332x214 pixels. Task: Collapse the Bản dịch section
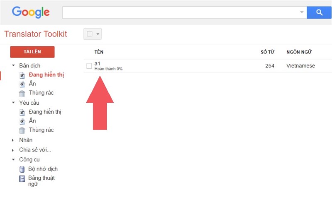click(13, 65)
